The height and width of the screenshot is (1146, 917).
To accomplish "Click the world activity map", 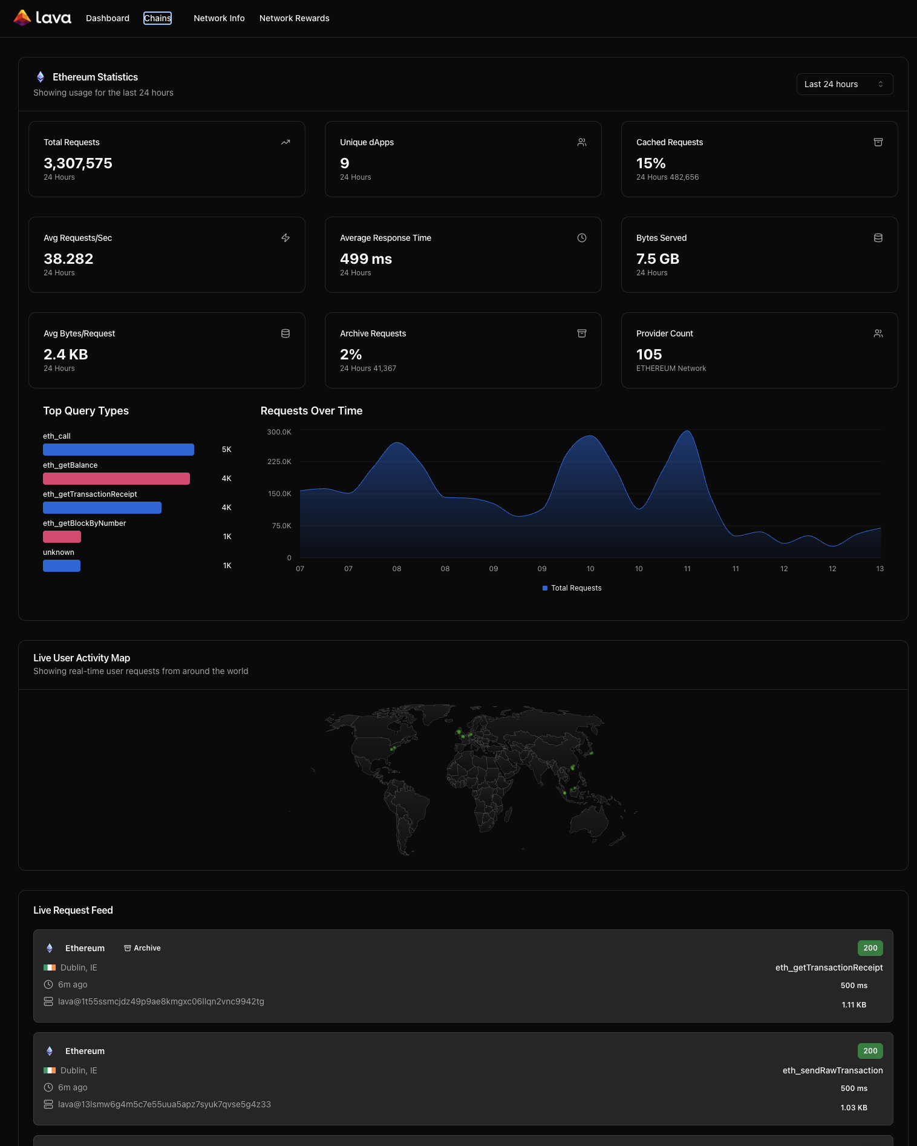I will coord(464,779).
